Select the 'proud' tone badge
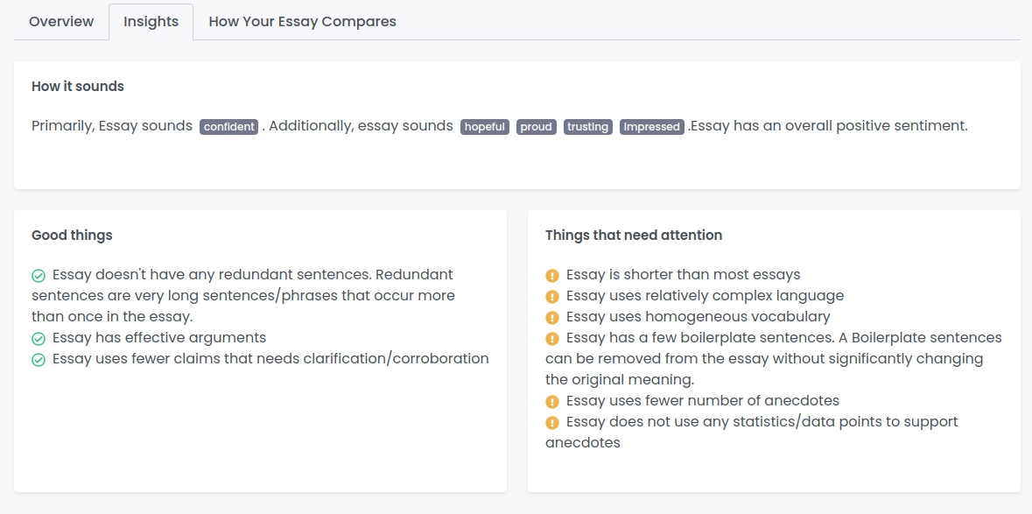The height and width of the screenshot is (514, 1032). [537, 127]
